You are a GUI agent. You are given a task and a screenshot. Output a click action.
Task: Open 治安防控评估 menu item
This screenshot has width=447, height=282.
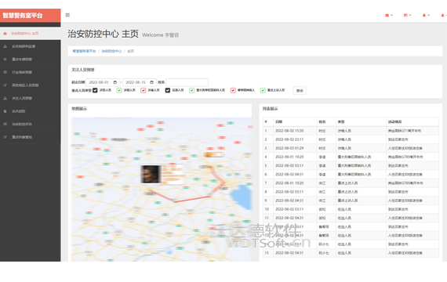click(31, 125)
